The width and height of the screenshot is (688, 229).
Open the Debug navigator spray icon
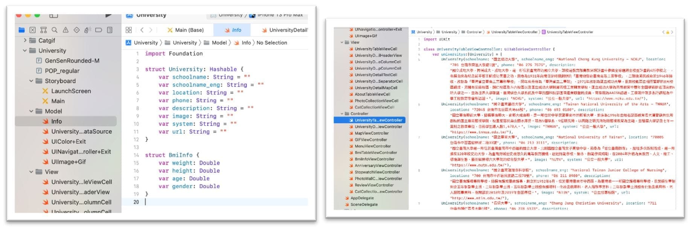[x=88, y=30]
